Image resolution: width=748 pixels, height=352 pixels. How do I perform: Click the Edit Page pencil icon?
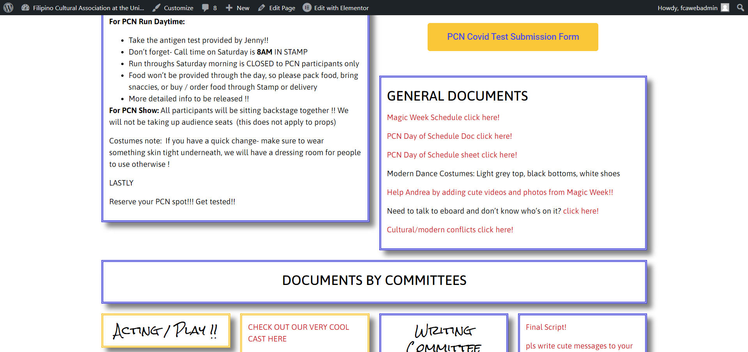pos(262,8)
